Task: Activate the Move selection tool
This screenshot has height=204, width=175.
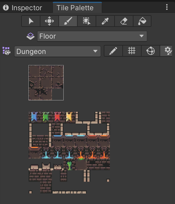Action: coord(49,21)
